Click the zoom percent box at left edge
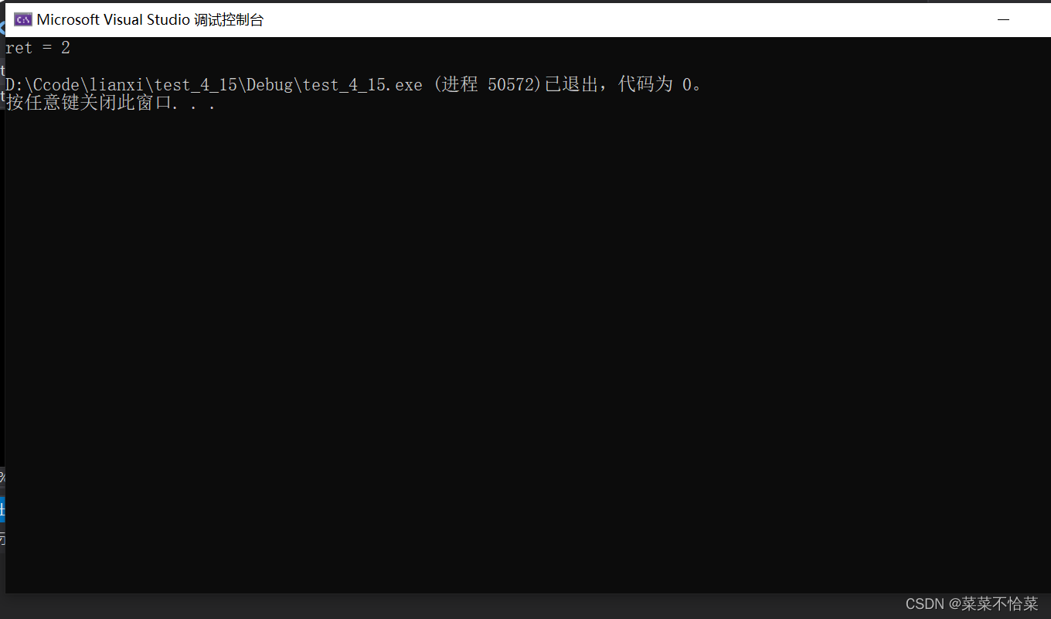The width and height of the screenshot is (1051, 619). pyautogui.click(x=2, y=476)
